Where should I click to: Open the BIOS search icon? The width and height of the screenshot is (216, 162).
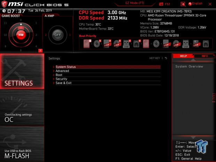(183, 4)
